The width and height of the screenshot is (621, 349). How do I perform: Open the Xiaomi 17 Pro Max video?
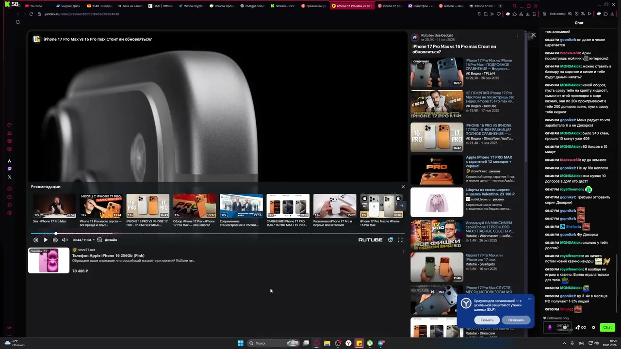pos(463,267)
